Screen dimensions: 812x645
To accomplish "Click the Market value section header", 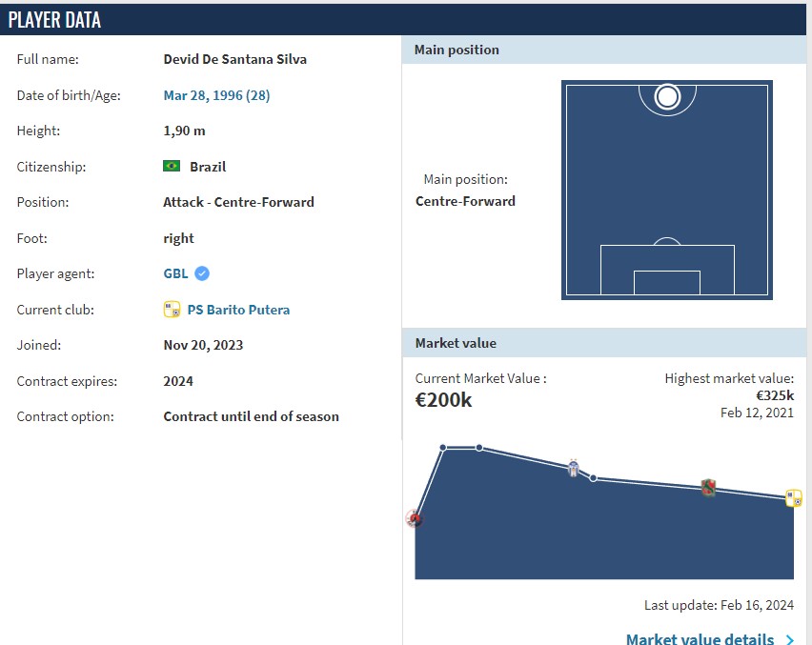I will pyautogui.click(x=456, y=343).
